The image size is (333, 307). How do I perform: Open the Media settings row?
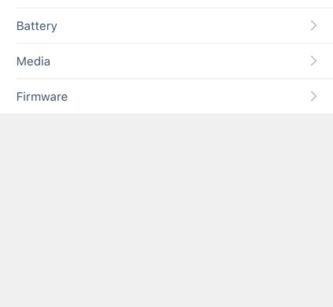tap(166, 61)
